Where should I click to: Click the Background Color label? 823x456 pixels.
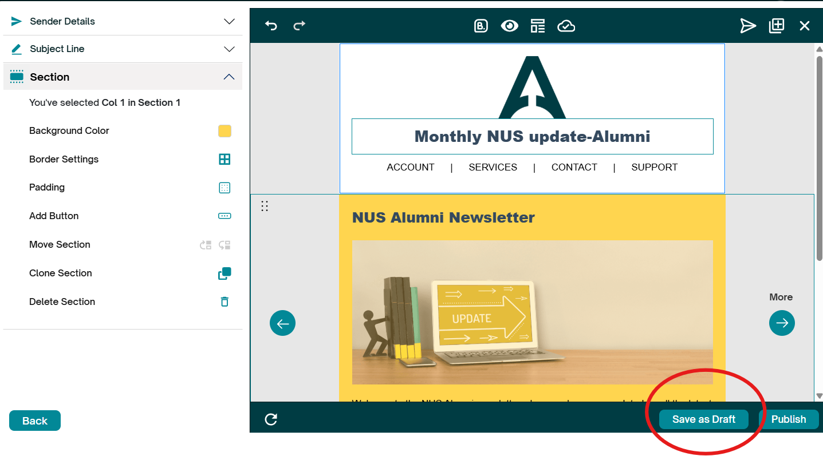pyautogui.click(x=69, y=130)
